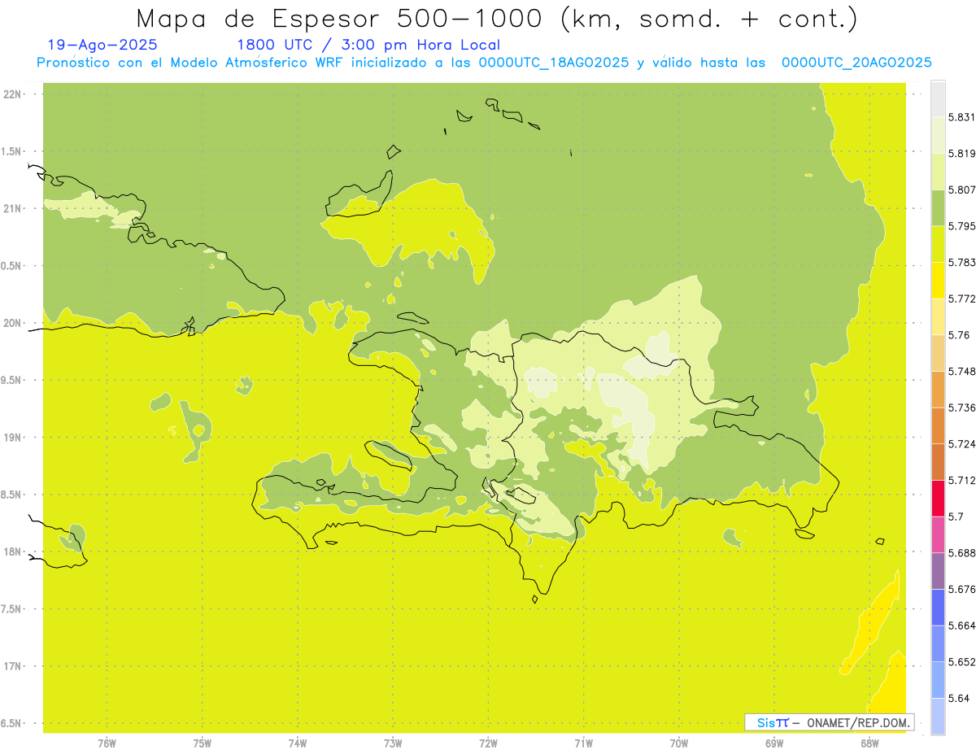This screenshot has width=976, height=754.
Task: Click the colorbar value "5.64"
Action: coord(959,699)
